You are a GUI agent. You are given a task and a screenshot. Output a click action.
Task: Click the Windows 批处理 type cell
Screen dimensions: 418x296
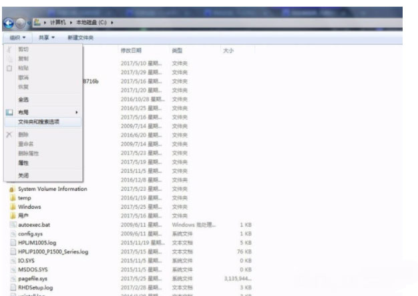194,225
